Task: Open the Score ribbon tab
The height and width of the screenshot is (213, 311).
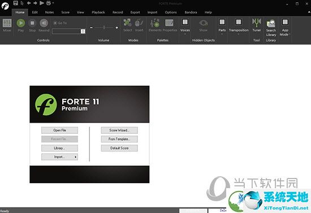Action: click(65, 12)
